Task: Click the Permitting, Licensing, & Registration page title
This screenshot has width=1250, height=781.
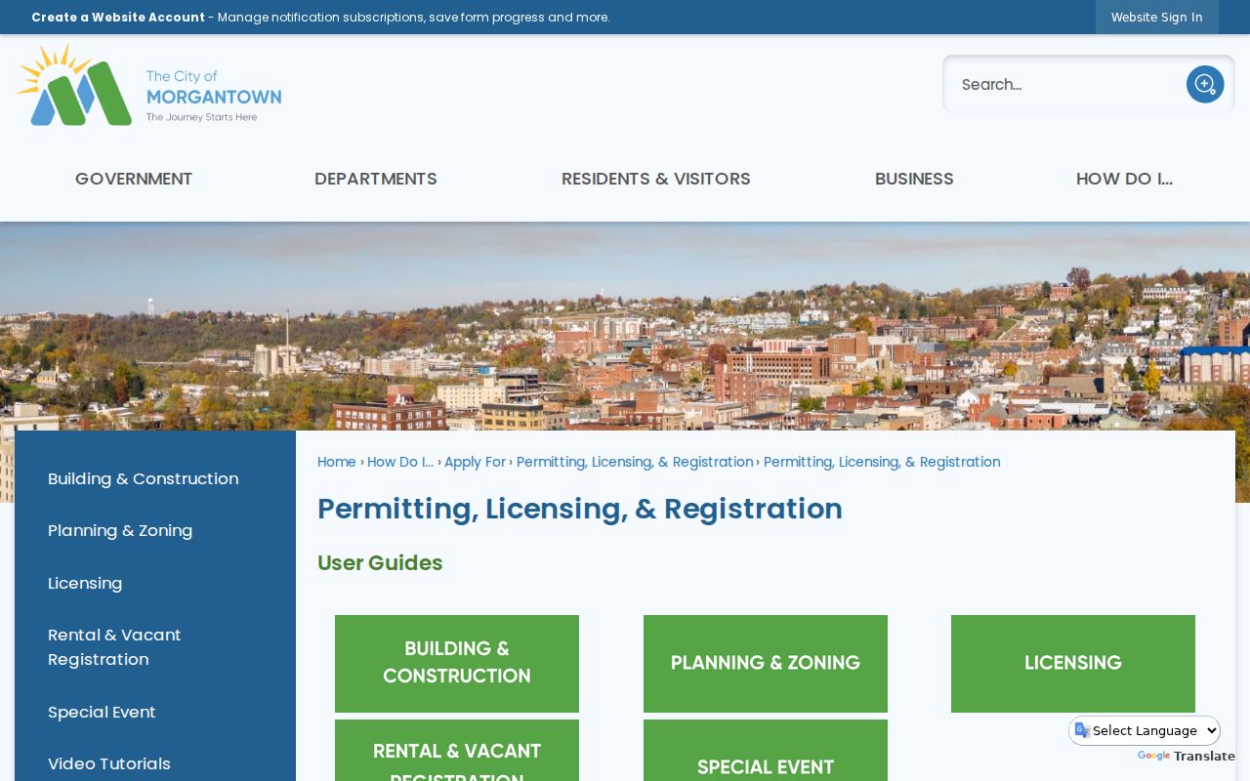Action: (x=580, y=509)
